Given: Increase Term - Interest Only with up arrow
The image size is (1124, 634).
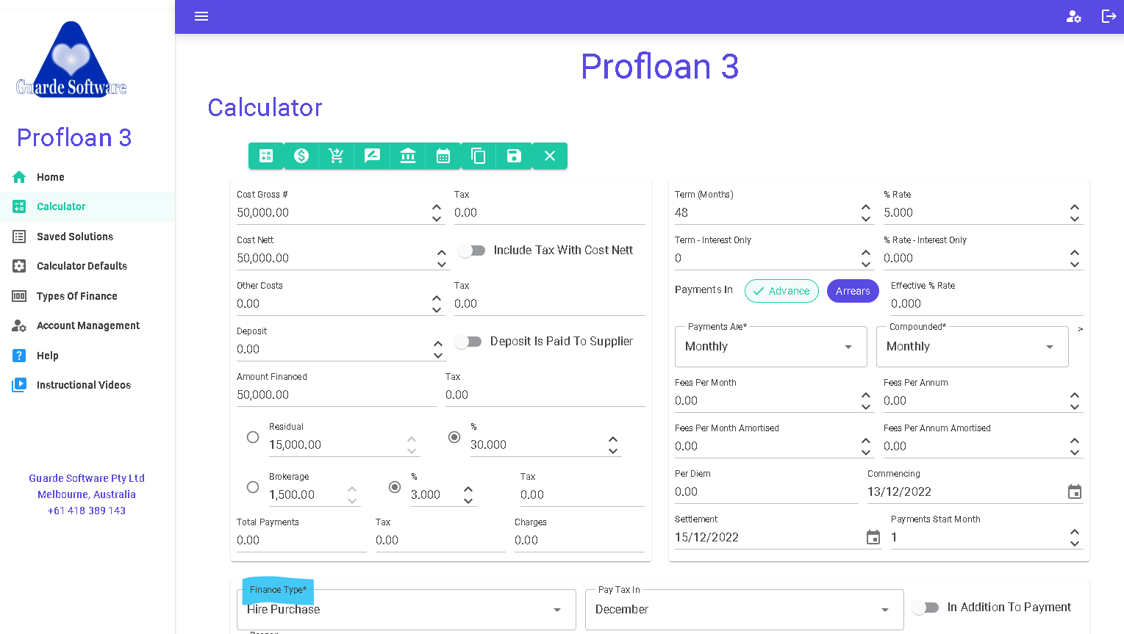Looking at the screenshot, I should click(866, 253).
